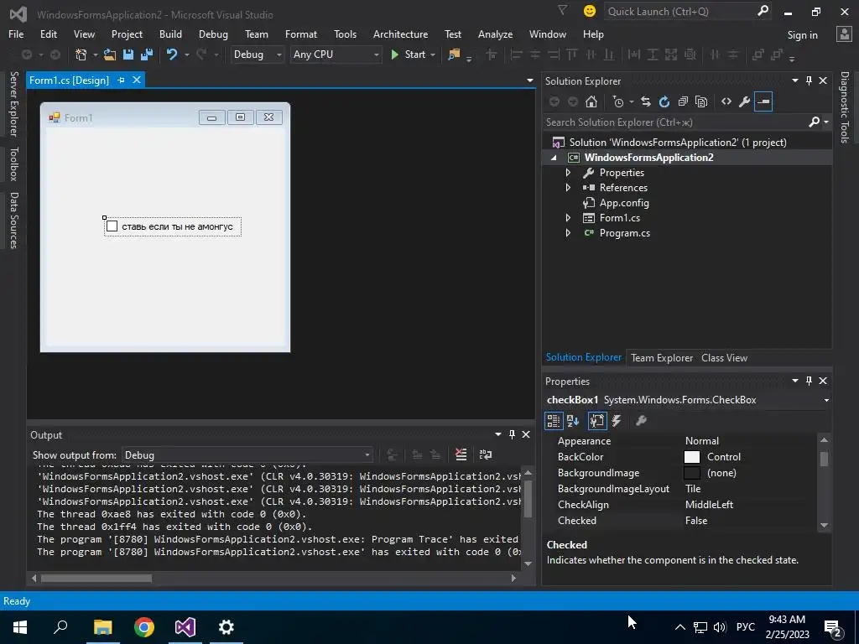859x644 pixels.
Task: Open Properties via the wrench icon in Solution Explorer
Action: pos(745,101)
